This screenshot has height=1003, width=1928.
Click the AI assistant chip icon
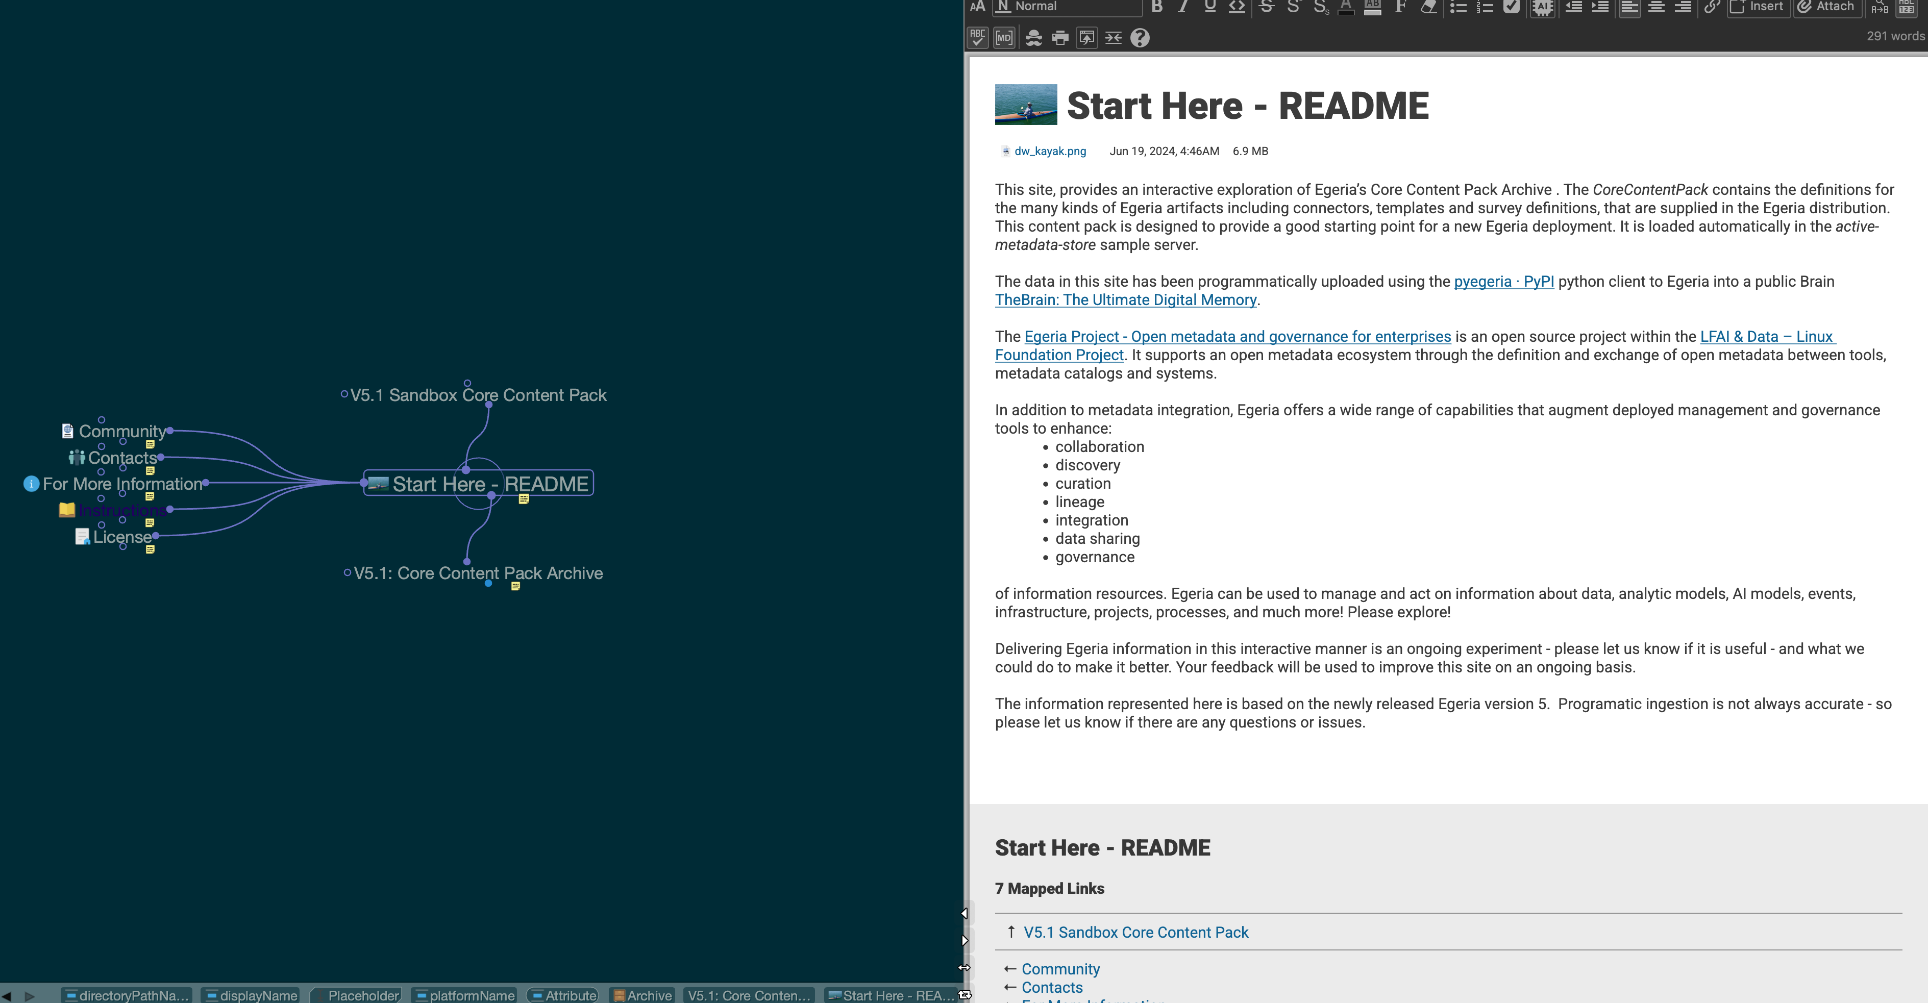tap(1542, 8)
